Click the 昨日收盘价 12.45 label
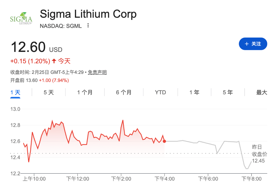 click(x=258, y=154)
